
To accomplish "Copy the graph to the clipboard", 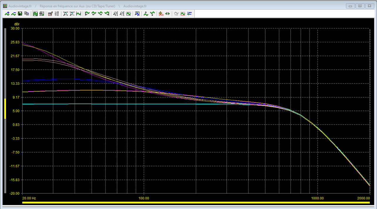I will pos(27,14).
